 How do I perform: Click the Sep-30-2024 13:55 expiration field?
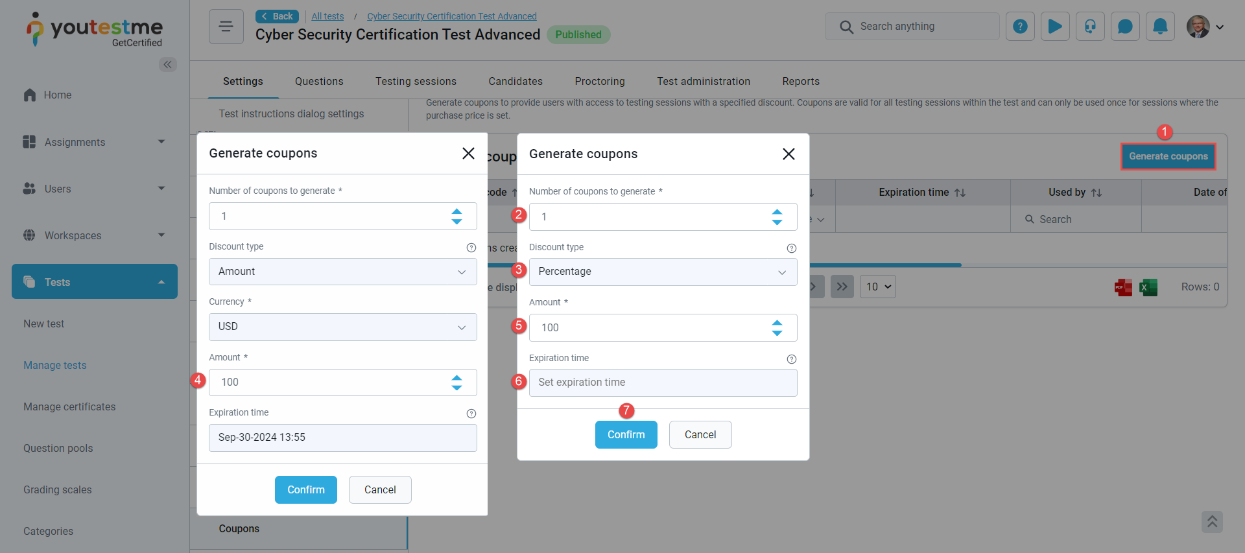tap(343, 438)
